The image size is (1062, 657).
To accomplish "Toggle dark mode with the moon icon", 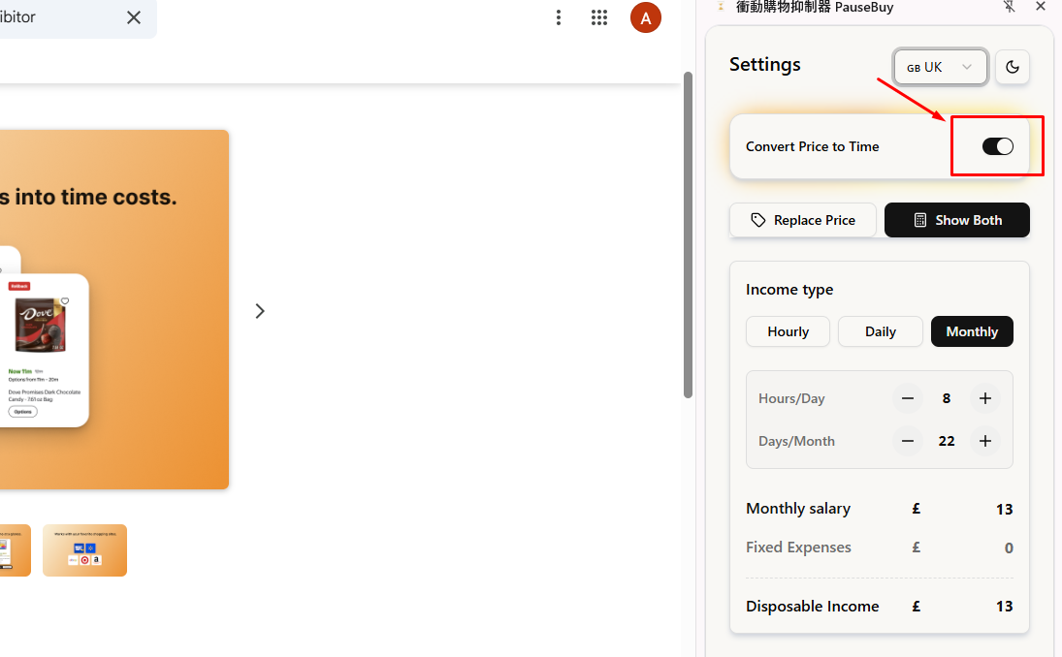I will pos(1013,67).
